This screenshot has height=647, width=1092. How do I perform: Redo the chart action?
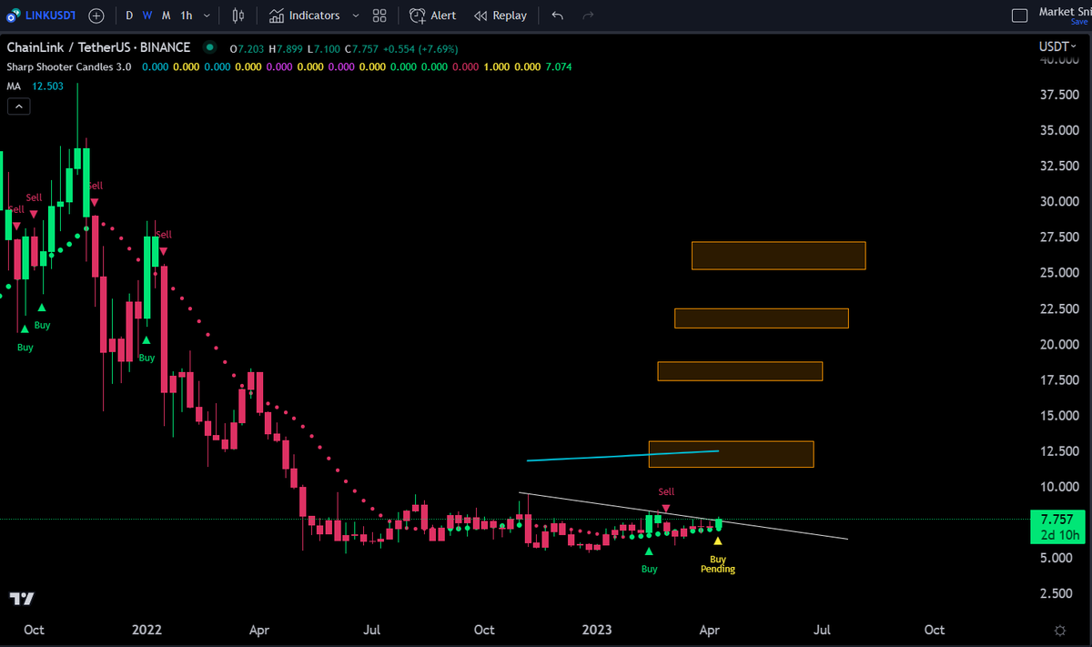pyautogui.click(x=588, y=15)
